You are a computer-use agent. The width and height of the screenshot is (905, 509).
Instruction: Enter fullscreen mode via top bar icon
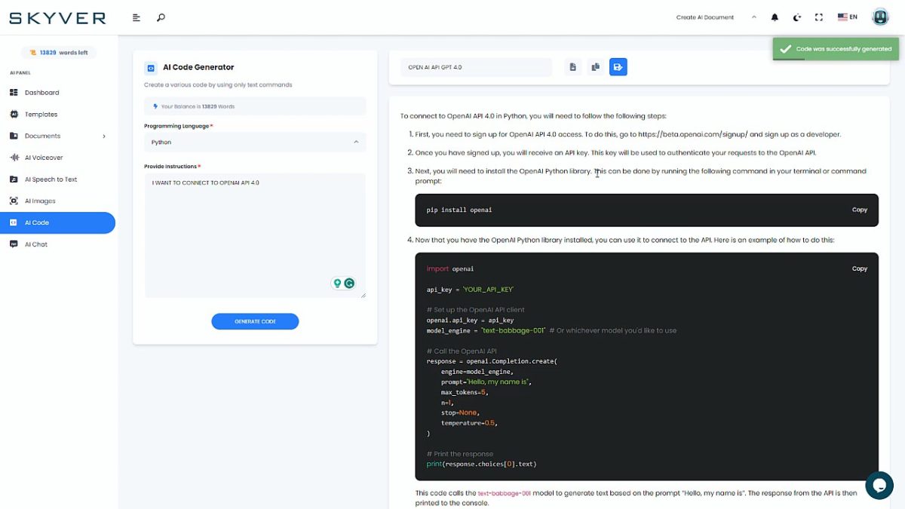[x=820, y=17]
